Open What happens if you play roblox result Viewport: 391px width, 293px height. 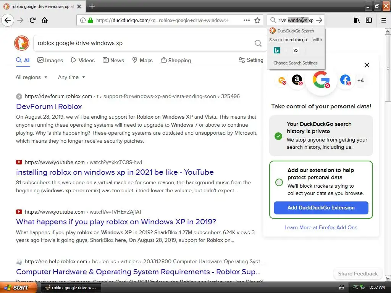(116, 222)
